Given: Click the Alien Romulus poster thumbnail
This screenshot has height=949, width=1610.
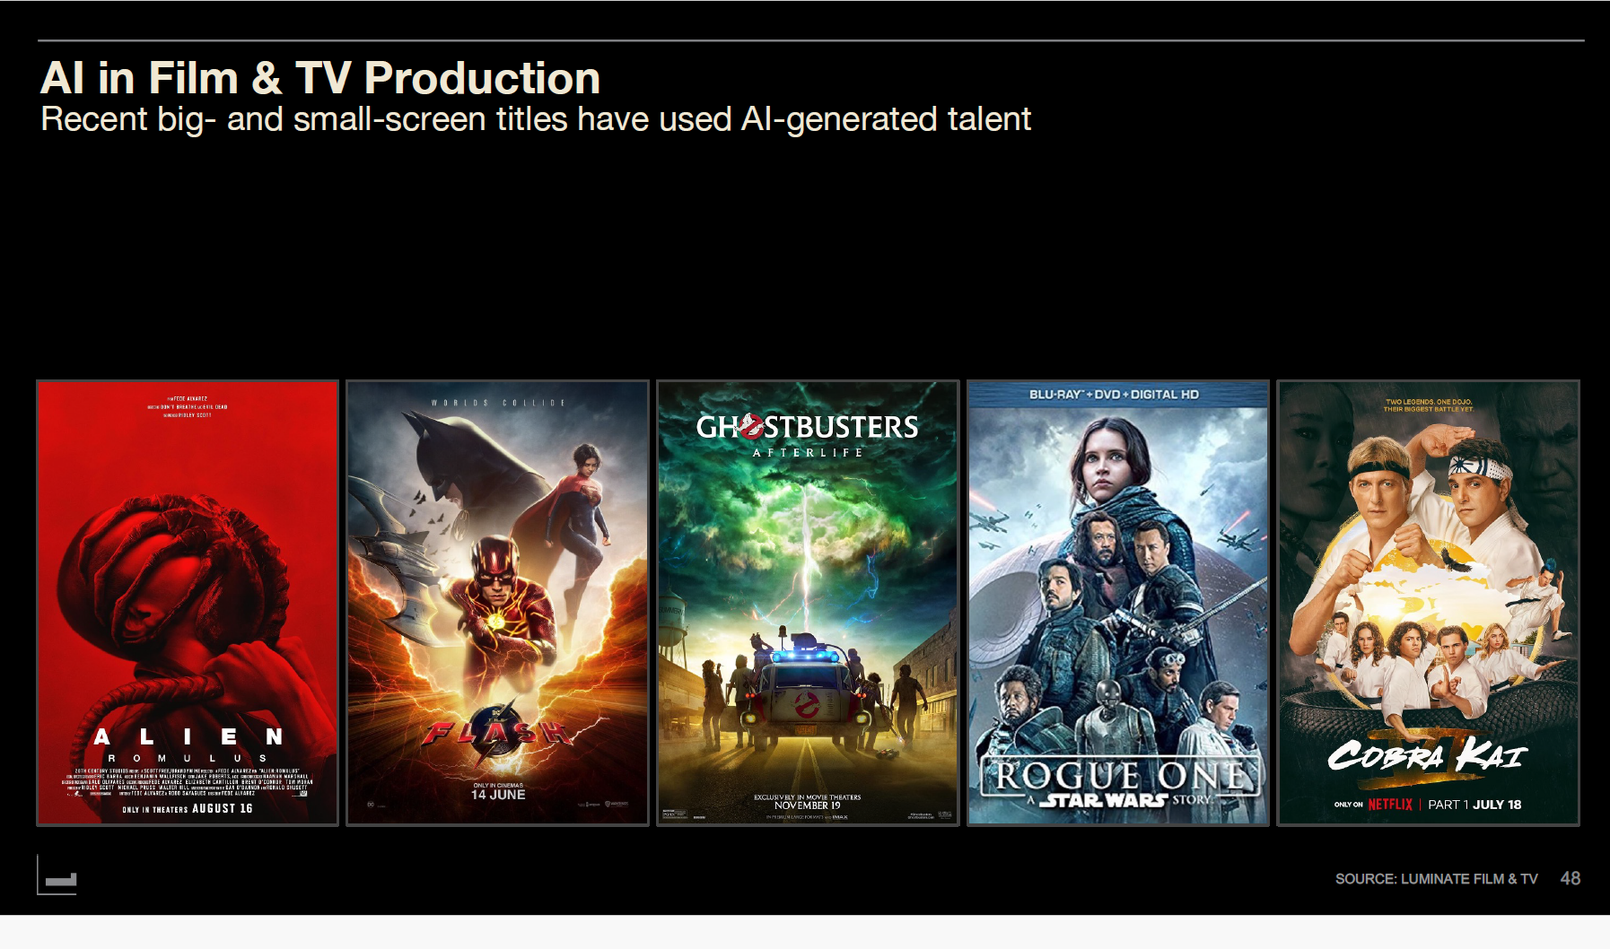Looking at the screenshot, I should [x=188, y=603].
